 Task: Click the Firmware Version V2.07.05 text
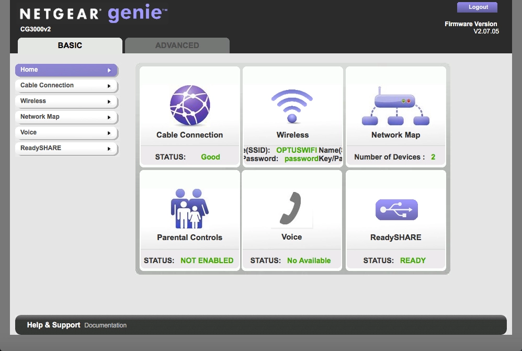click(x=472, y=28)
